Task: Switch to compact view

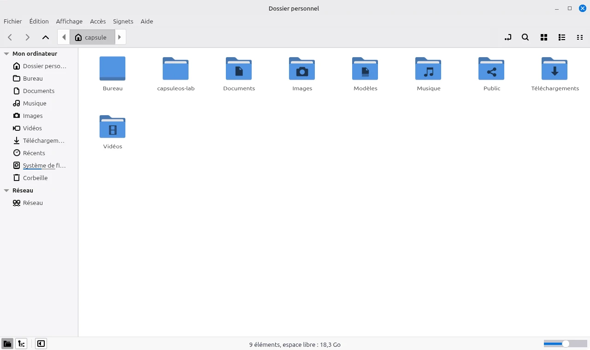Action: (x=580, y=37)
